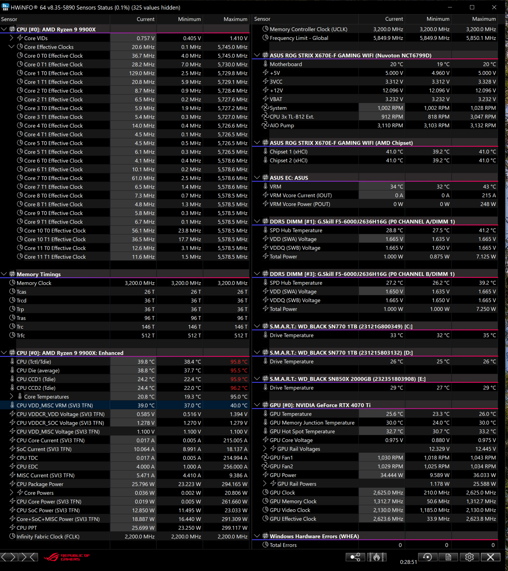Viewport: 508px width, 571px height.
Task: Click the right Maximum column header
Action: [474, 19]
